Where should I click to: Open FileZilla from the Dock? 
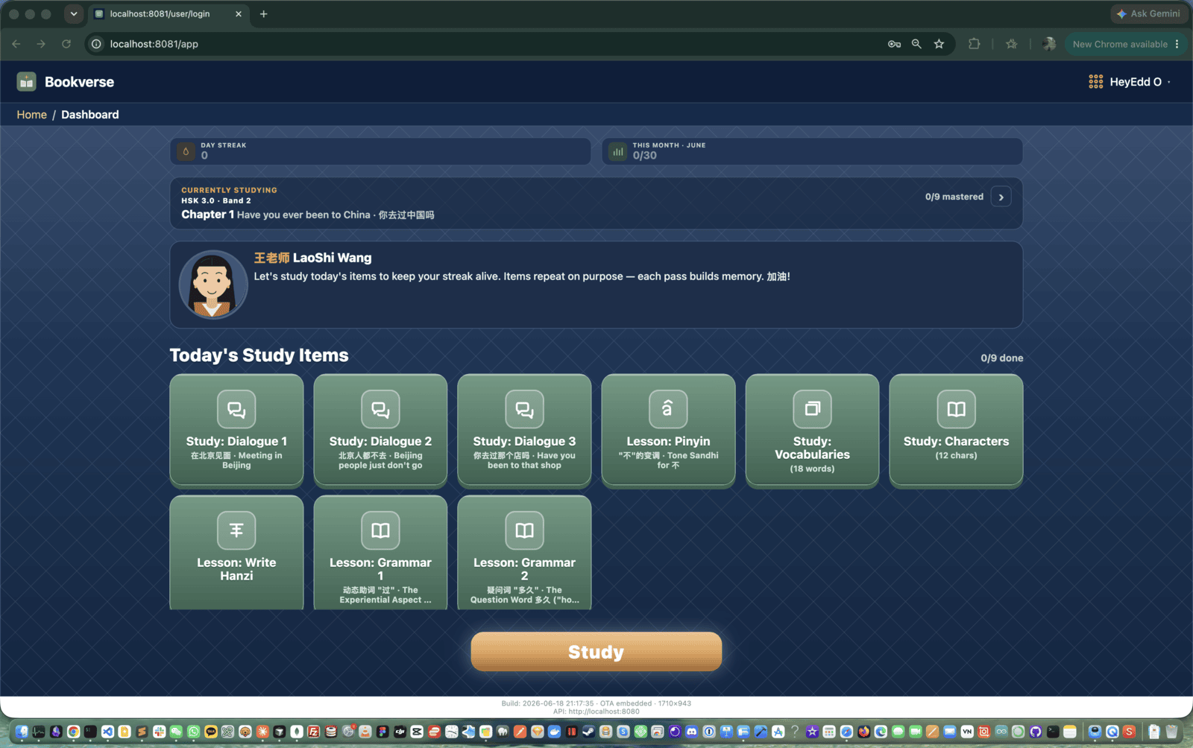pos(313,732)
